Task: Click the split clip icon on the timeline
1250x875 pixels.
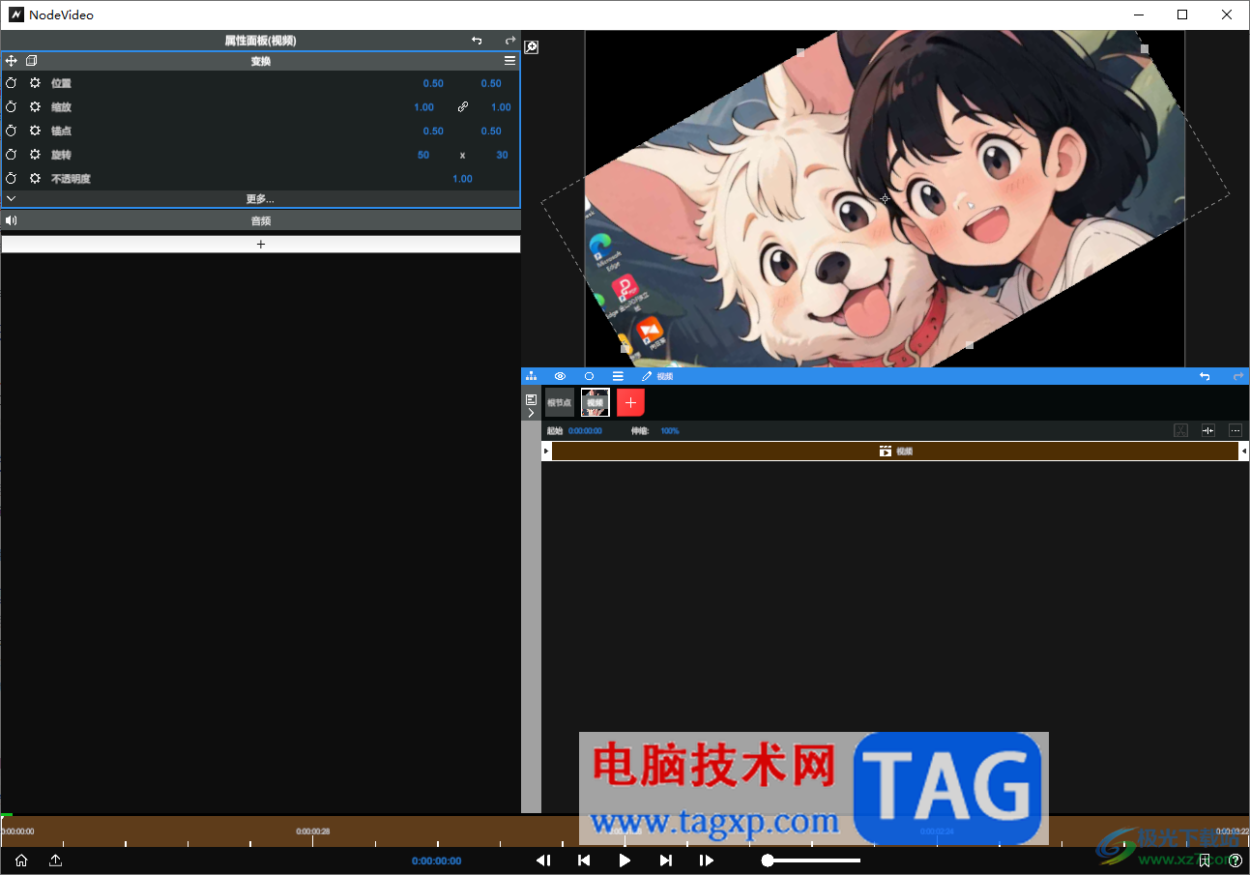Action: (1208, 430)
